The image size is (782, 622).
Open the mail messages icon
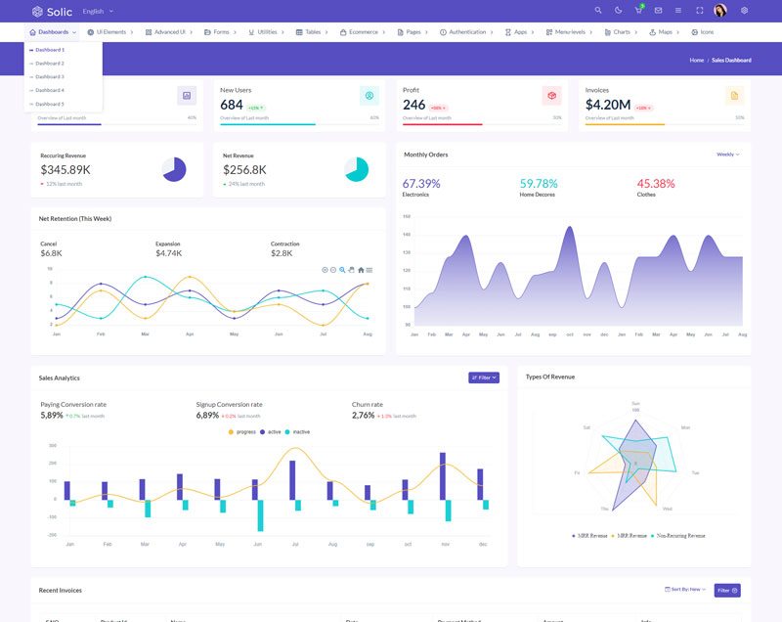(658, 11)
